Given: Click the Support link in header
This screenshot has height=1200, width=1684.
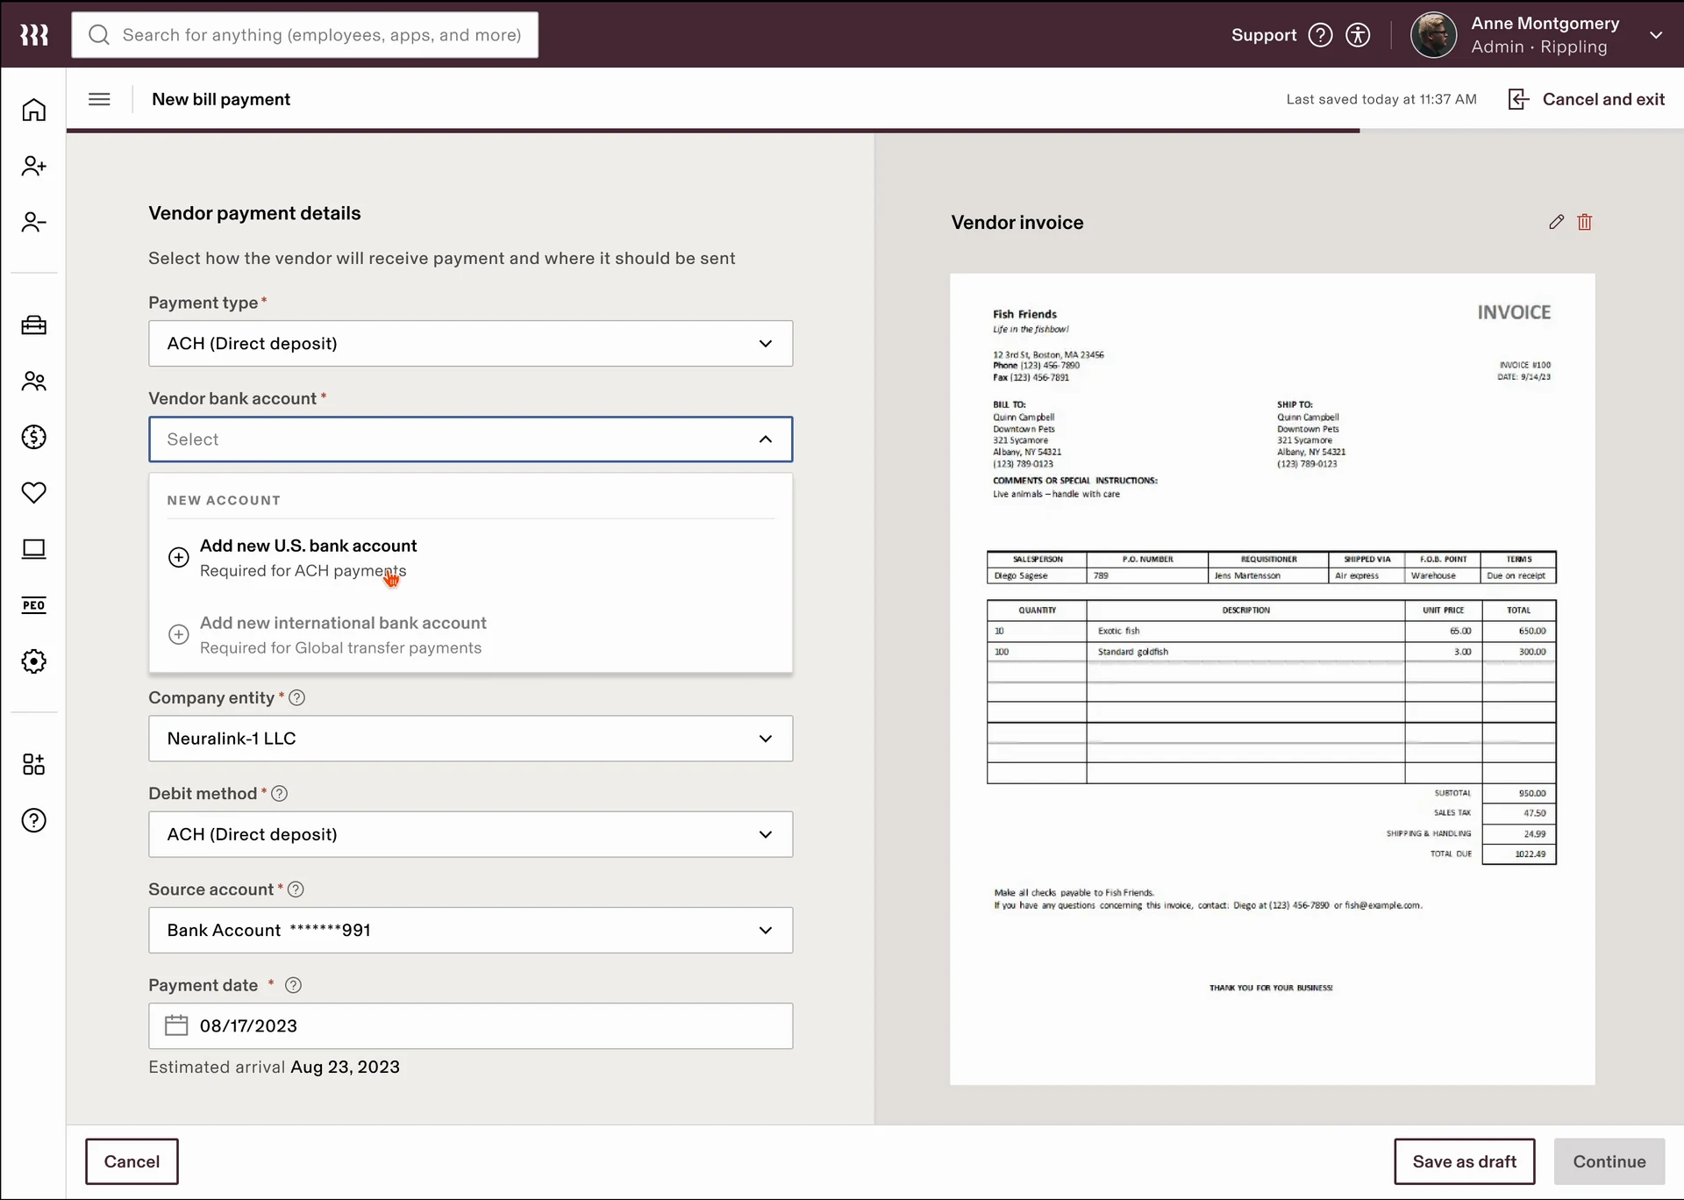Looking at the screenshot, I should coord(1263,35).
